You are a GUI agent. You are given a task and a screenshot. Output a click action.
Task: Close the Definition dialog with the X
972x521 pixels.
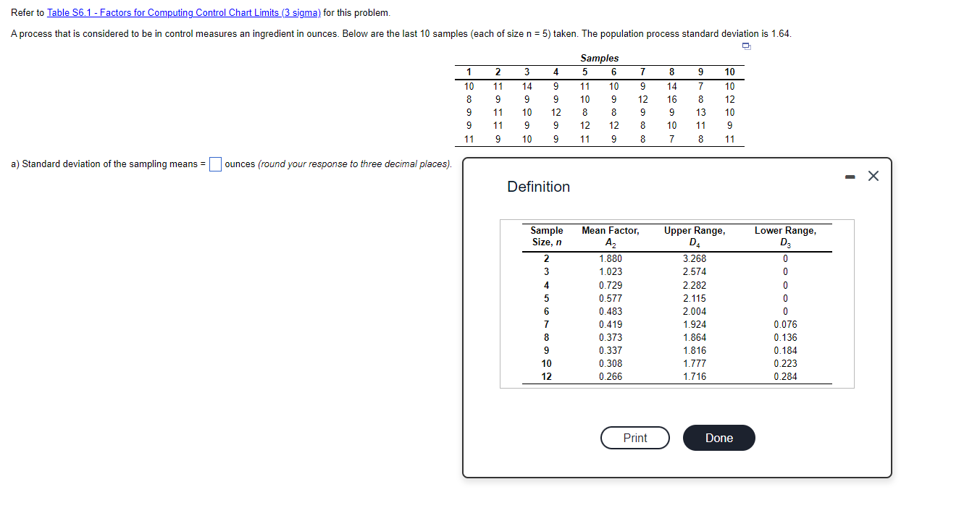pyautogui.click(x=873, y=175)
